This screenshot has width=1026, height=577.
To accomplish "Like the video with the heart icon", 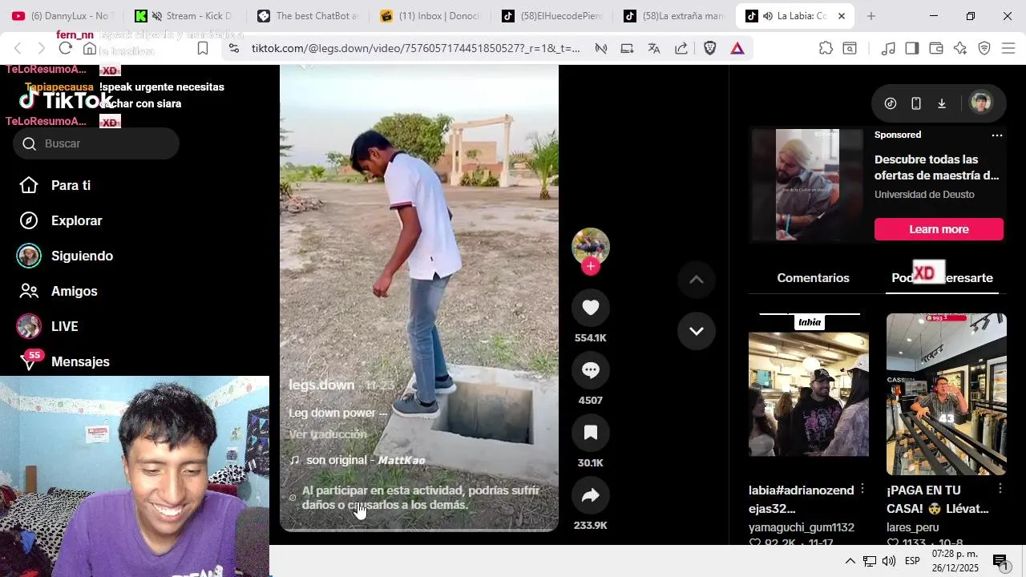I will point(591,308).
